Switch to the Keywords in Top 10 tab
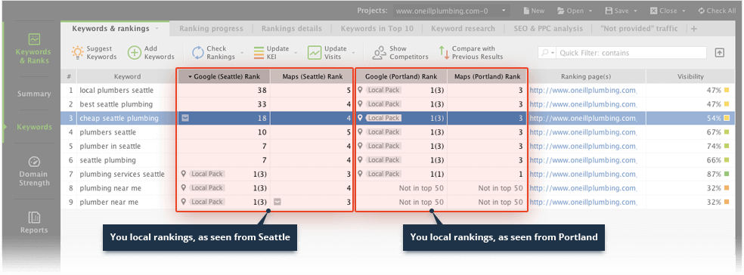Image resolution: width=744 pixels, height=275 pixels. coord(377,29)
